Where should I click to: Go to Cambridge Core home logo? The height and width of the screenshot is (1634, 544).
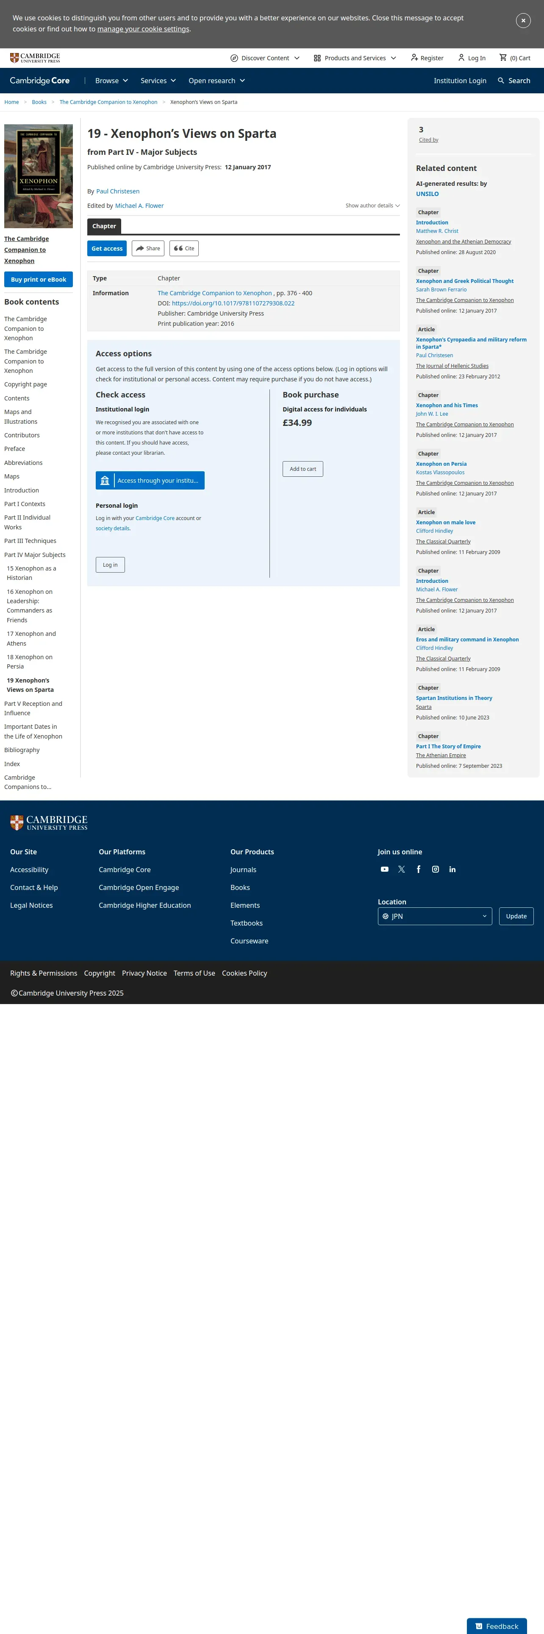click(40, 81)
